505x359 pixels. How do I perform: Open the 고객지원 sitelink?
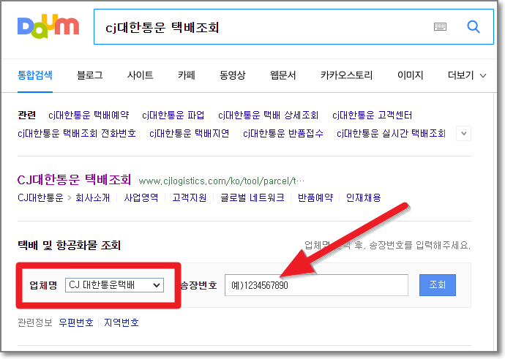click(x=190, y=197)
